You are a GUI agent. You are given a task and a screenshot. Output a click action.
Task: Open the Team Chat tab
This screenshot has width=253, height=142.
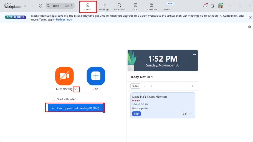point(120,7)
